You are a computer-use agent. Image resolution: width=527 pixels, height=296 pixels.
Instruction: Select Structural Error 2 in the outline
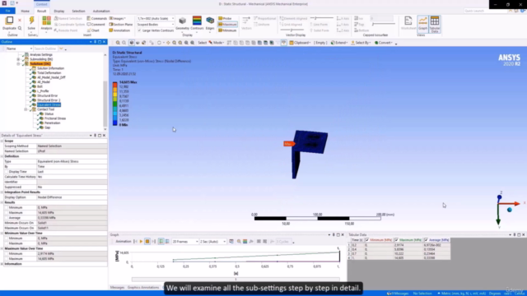point(49,100)
